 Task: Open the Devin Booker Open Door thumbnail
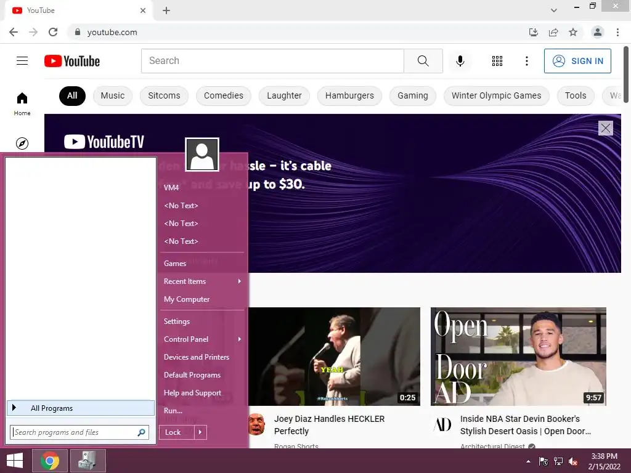coord(518,357)
